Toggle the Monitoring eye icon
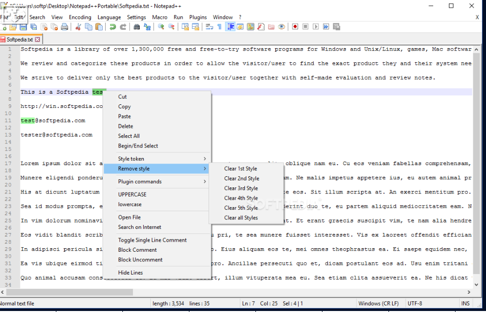 click(x=281, y=27)
